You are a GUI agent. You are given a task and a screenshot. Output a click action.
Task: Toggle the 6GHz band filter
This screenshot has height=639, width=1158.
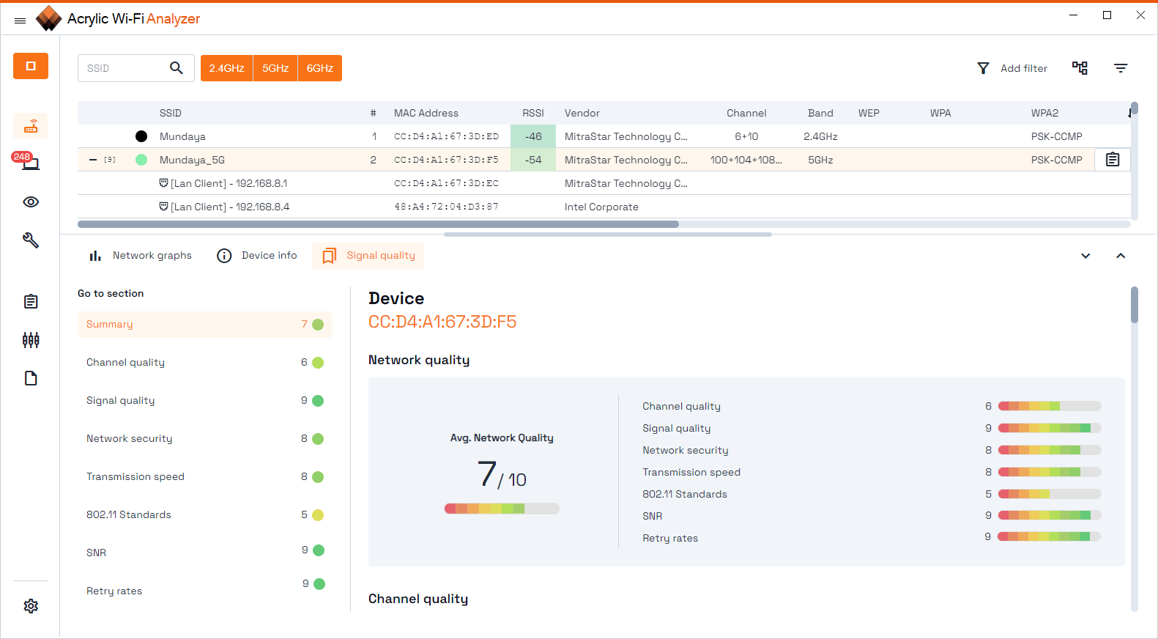[319, 68]
